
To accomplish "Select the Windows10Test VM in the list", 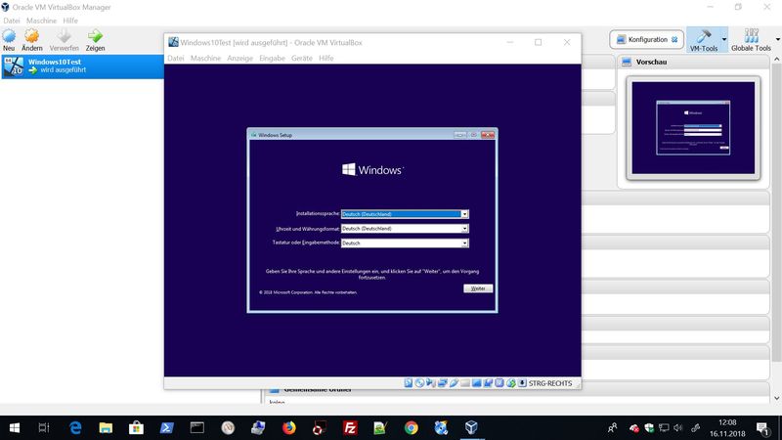I will (x=82, y=66).
